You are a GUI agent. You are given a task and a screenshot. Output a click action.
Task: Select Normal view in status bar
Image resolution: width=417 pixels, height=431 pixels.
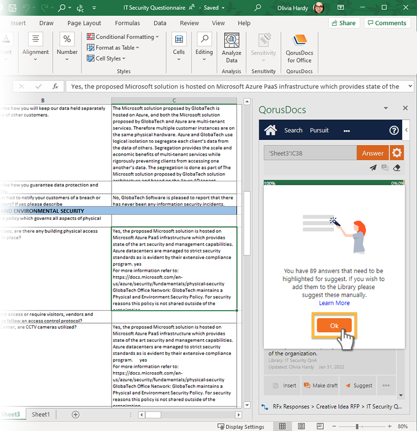coord(282,426)
